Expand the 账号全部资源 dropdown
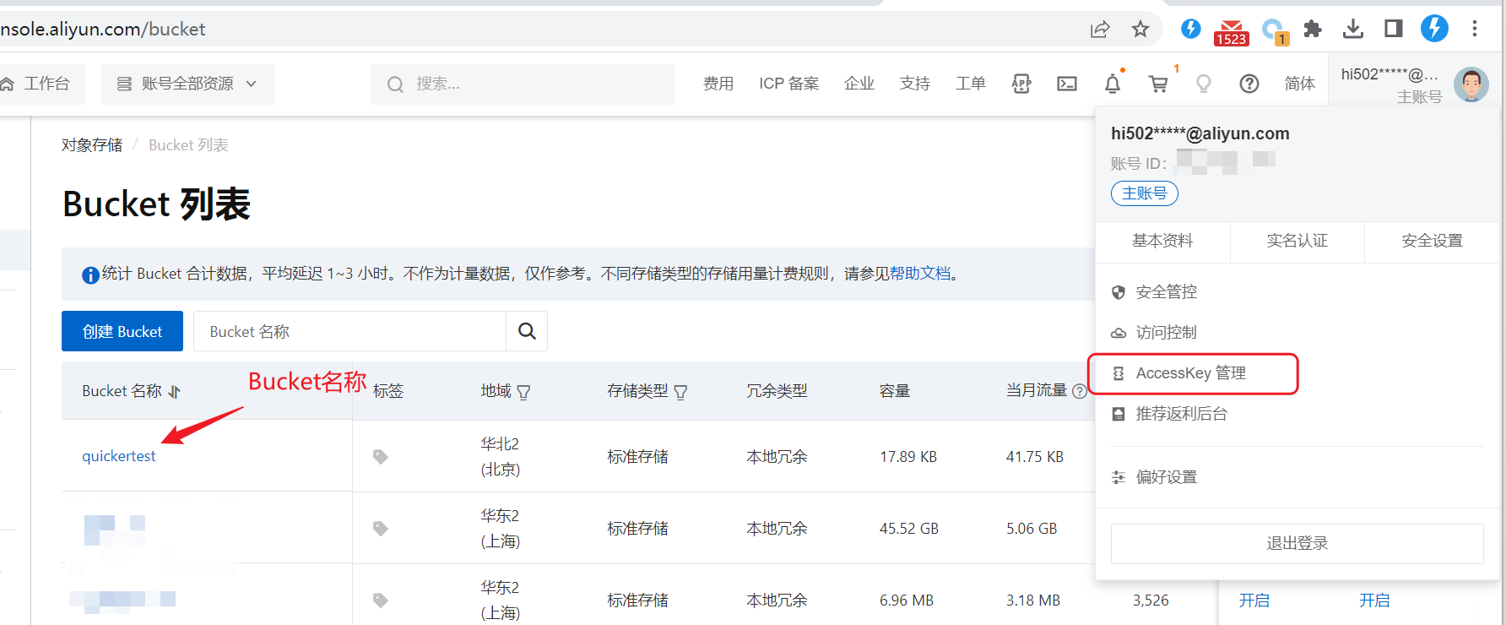Screen dimensions: 1506x625 [188, 84]
